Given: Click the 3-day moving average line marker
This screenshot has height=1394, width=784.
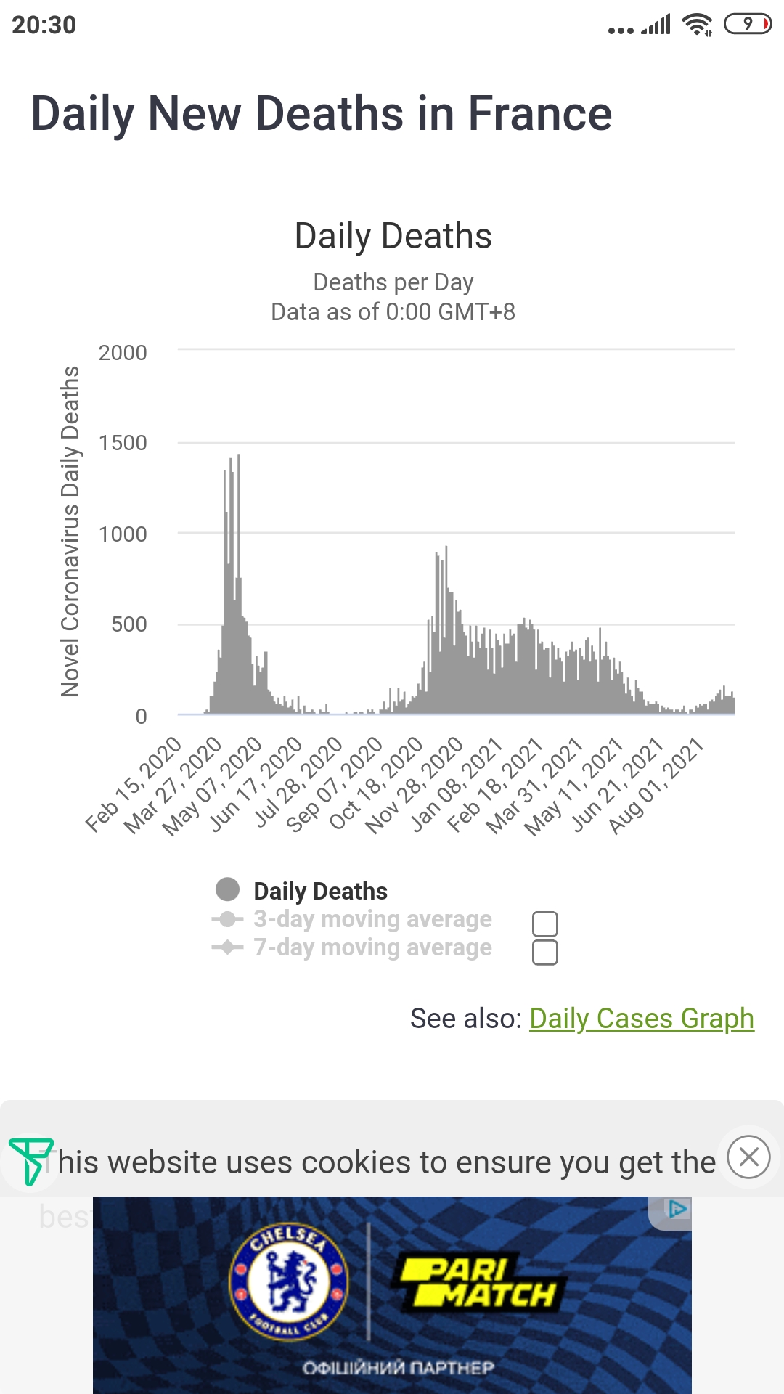Looking at the screenshot, I should (x=227, y=919).
